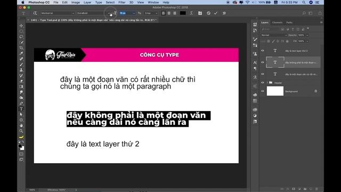The image size is (341, 192).
Task: Open the font size dropdown arrow
Action: click(134, 13)
